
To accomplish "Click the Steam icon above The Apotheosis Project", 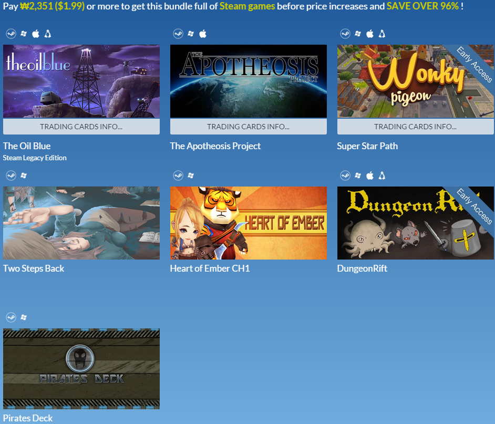I will (178, 34).
